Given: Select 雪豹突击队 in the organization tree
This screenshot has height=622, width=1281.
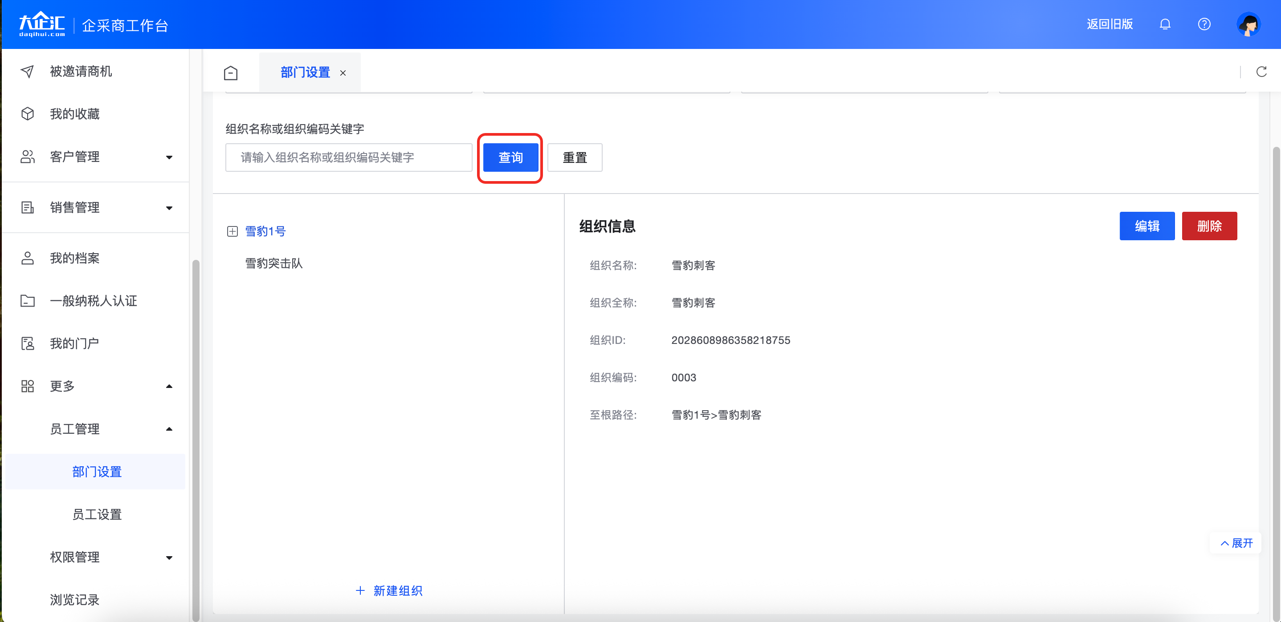Looking at the screenshot, I should pyautogui.click(x=273, y=263).
